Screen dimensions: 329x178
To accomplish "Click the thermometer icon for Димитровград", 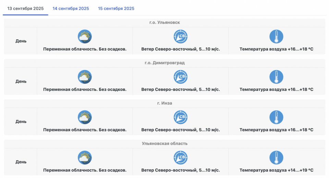I will 276,77.
